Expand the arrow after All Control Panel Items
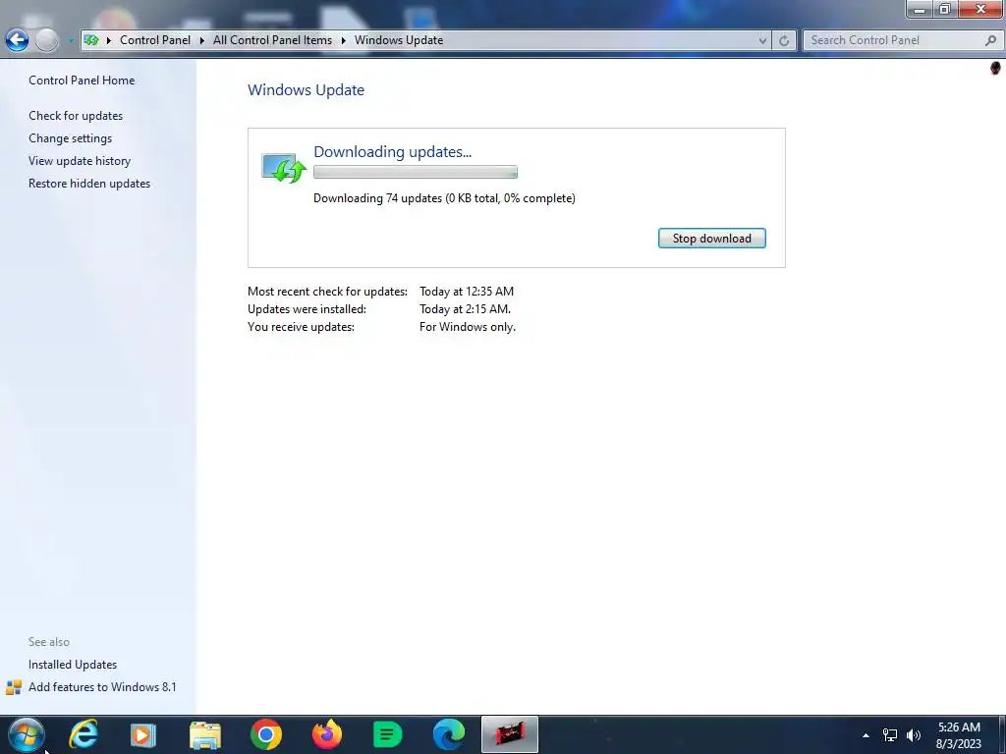The image size is (1006, 754). (343, 40)
